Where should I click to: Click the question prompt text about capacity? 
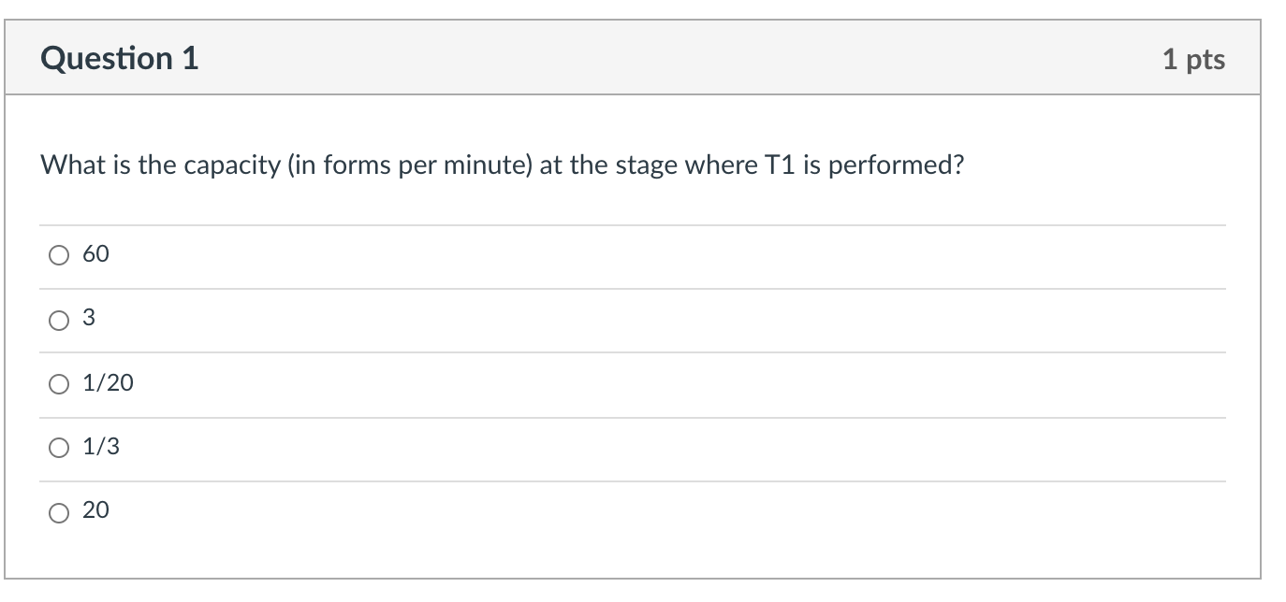pos(502,164)
